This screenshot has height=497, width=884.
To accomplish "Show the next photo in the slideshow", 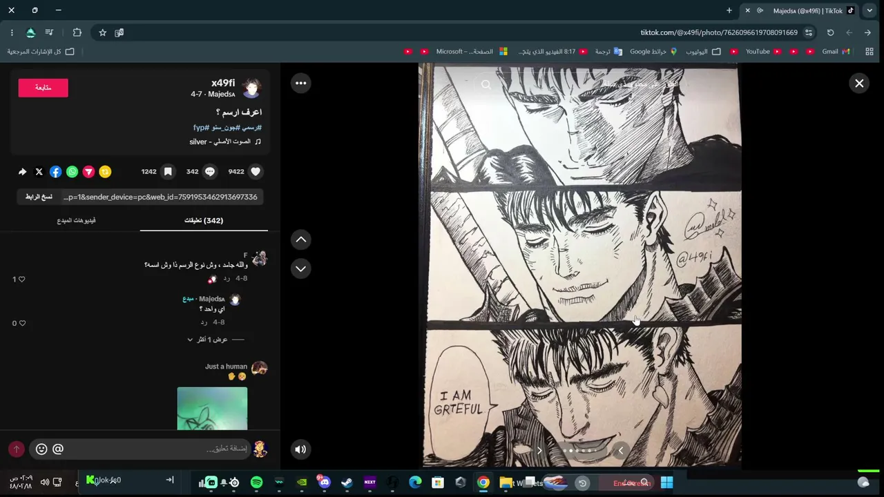I will (539, 451).
